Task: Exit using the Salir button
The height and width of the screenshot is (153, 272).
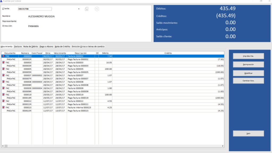Action: pos(248,134)
